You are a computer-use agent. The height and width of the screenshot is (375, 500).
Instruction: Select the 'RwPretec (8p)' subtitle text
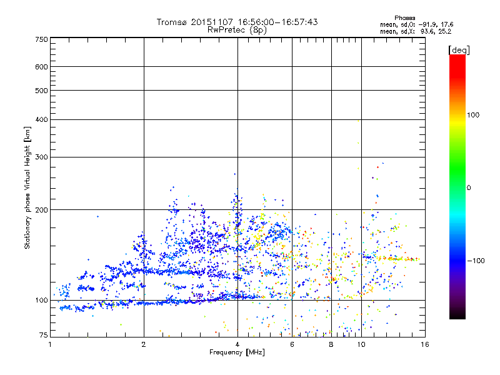(x=237, y=30)
